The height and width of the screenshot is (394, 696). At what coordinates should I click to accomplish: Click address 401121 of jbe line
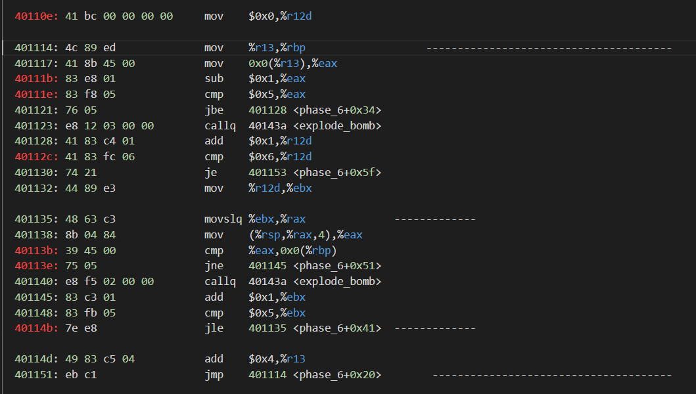[37, 110]
